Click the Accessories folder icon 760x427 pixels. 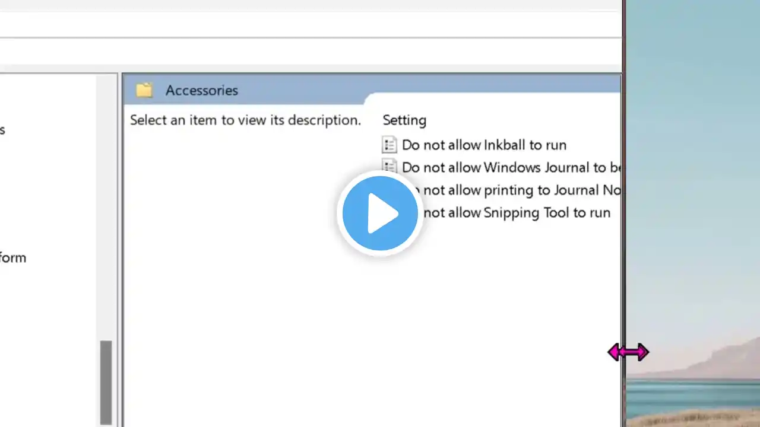(144, 90)
